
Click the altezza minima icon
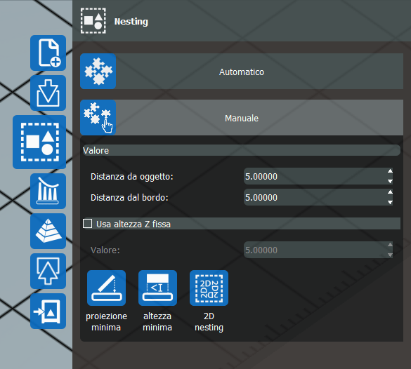click(157, 288)
